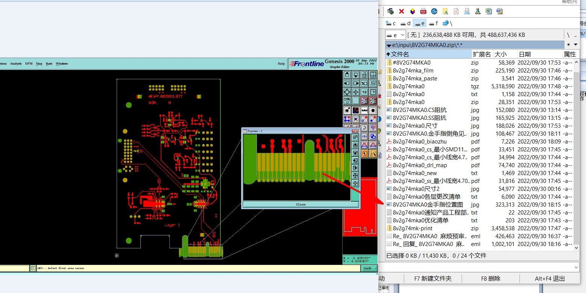Select file 8v2g74mka0_drl_map pdf

(x=479, y=165)
